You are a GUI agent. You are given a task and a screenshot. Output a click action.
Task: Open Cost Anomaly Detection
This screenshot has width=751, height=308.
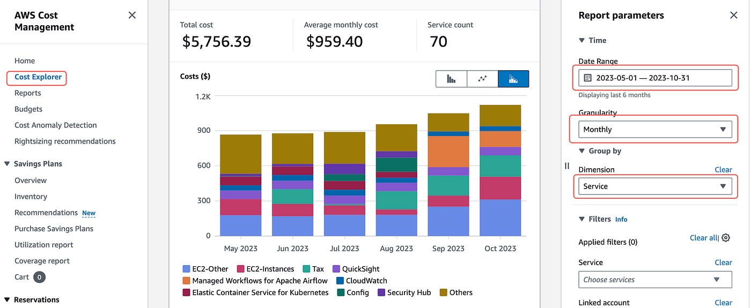pyautogui.click(x=56, y=125)
